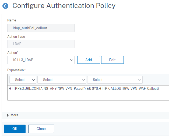Click the Close button at the bottom
The width and height of the screenshot is (169, 138).
(x=41, y=129)
